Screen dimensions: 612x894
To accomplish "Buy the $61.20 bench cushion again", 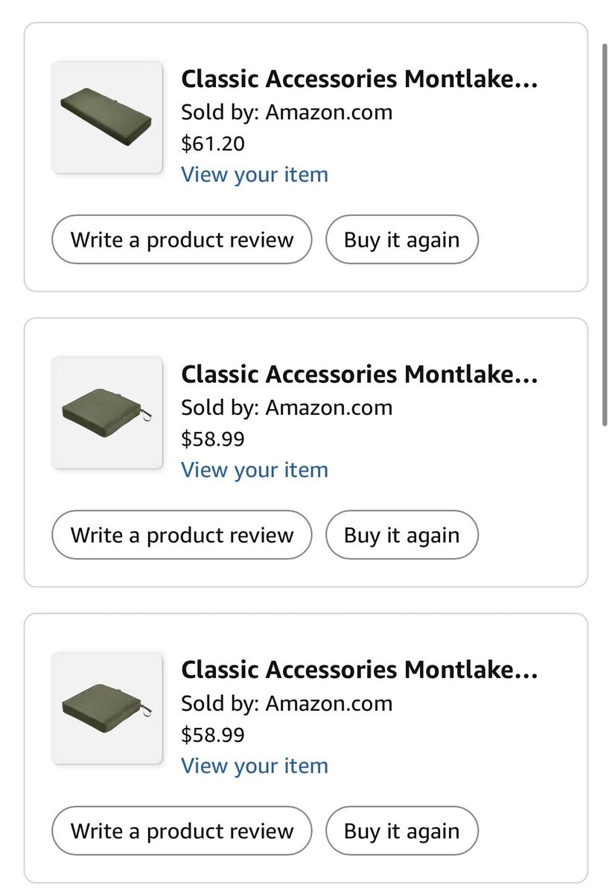I will [401, 240].
